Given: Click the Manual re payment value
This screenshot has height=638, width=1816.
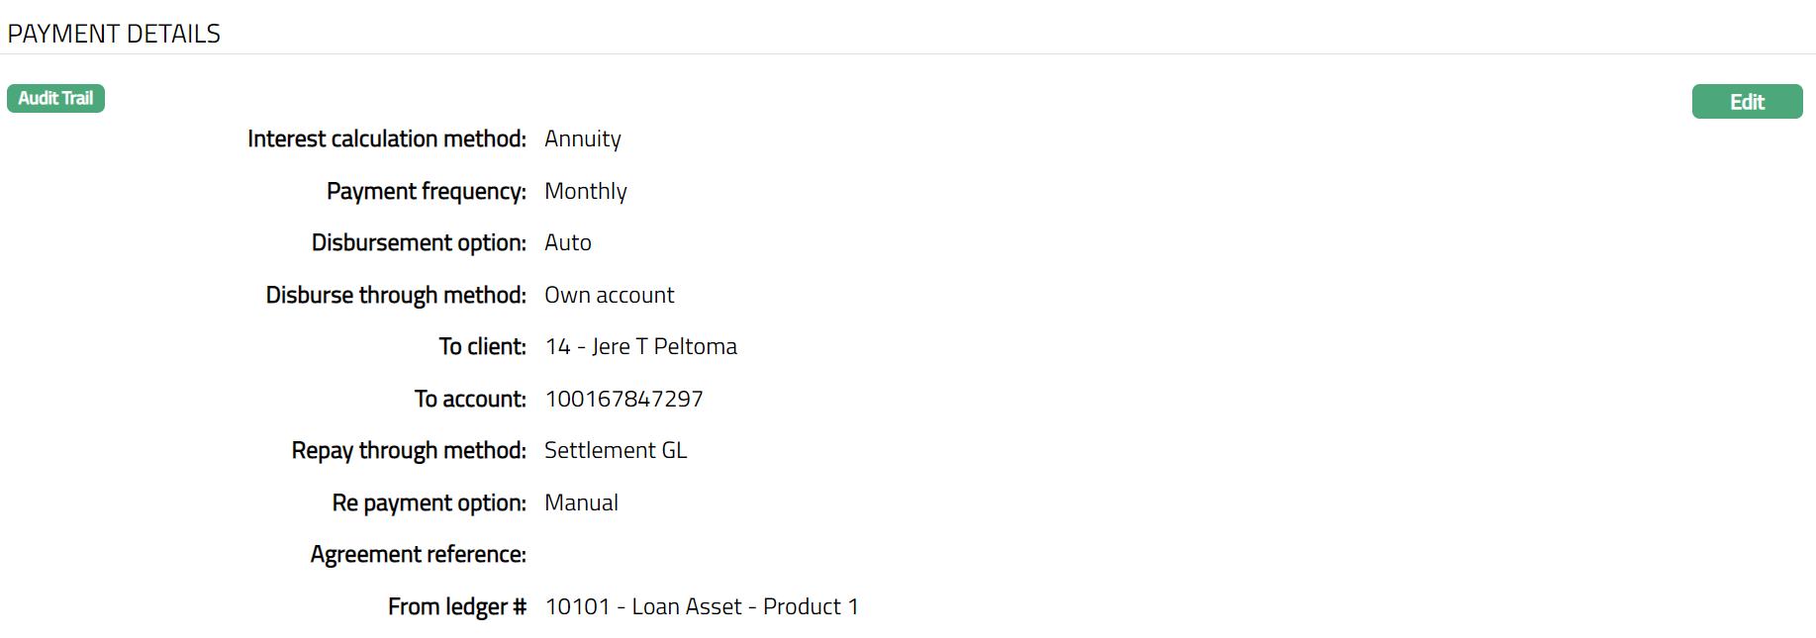Looking at the screenshot, I should [582, 502].
